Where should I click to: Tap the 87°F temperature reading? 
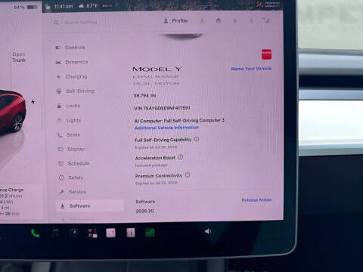pyautogui.click(x=92, y=6)
